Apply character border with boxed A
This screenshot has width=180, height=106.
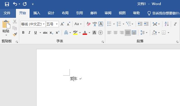coord(101,24)
